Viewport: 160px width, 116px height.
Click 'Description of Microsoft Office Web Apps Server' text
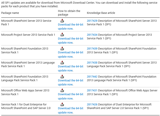coord(128,90)
